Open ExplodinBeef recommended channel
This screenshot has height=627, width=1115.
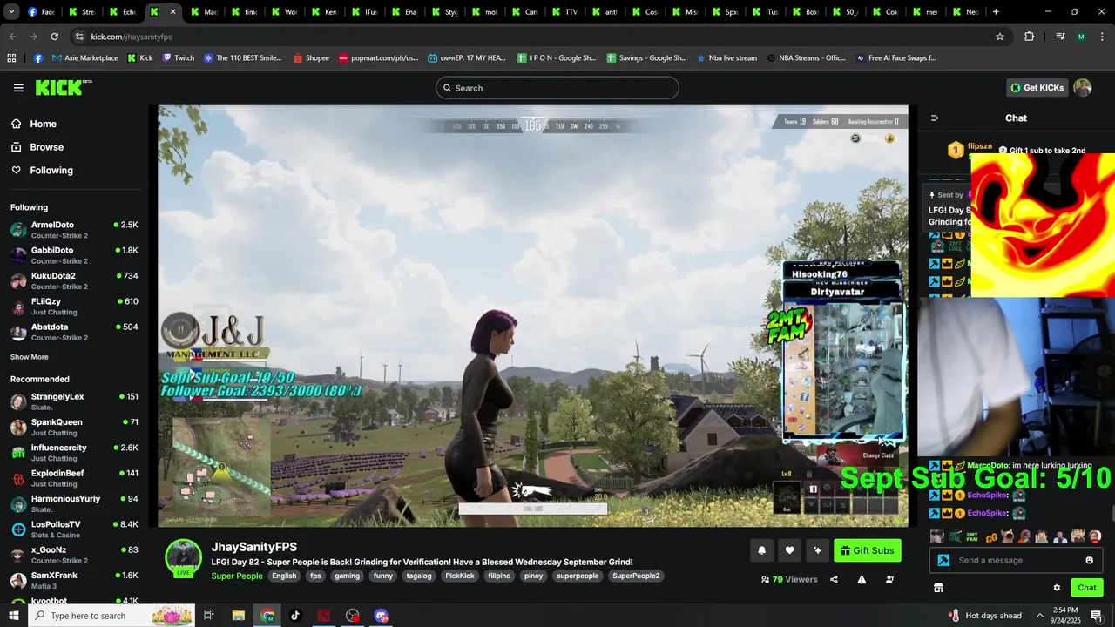(74, 478)
